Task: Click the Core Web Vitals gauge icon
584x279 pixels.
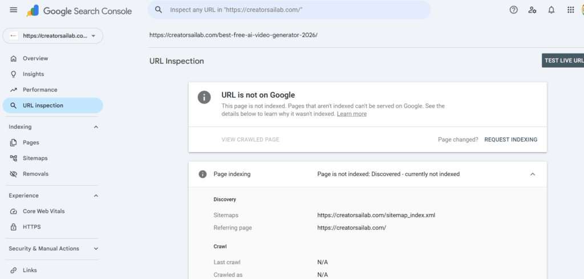Action: coord(14,211)
